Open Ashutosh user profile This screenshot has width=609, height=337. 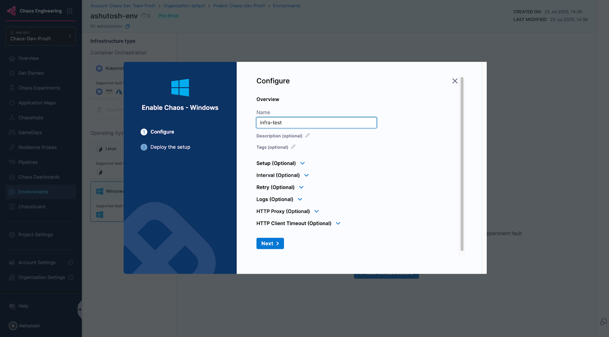click(x=25, y=326)
